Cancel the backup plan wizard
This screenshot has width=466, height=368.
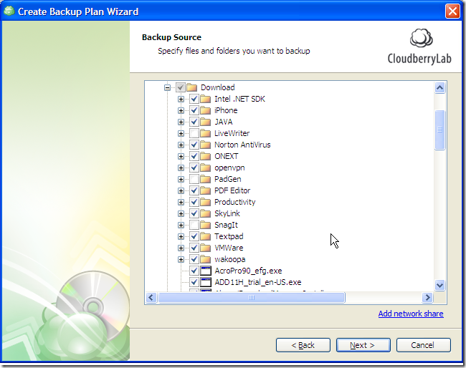tap(423, 345)
